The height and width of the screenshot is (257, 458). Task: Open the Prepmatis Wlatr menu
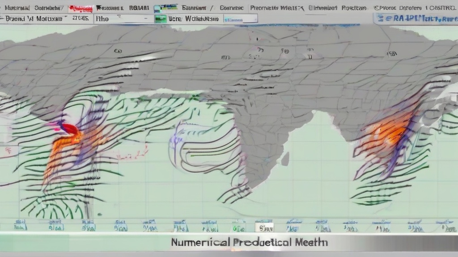tap(276, 8)
